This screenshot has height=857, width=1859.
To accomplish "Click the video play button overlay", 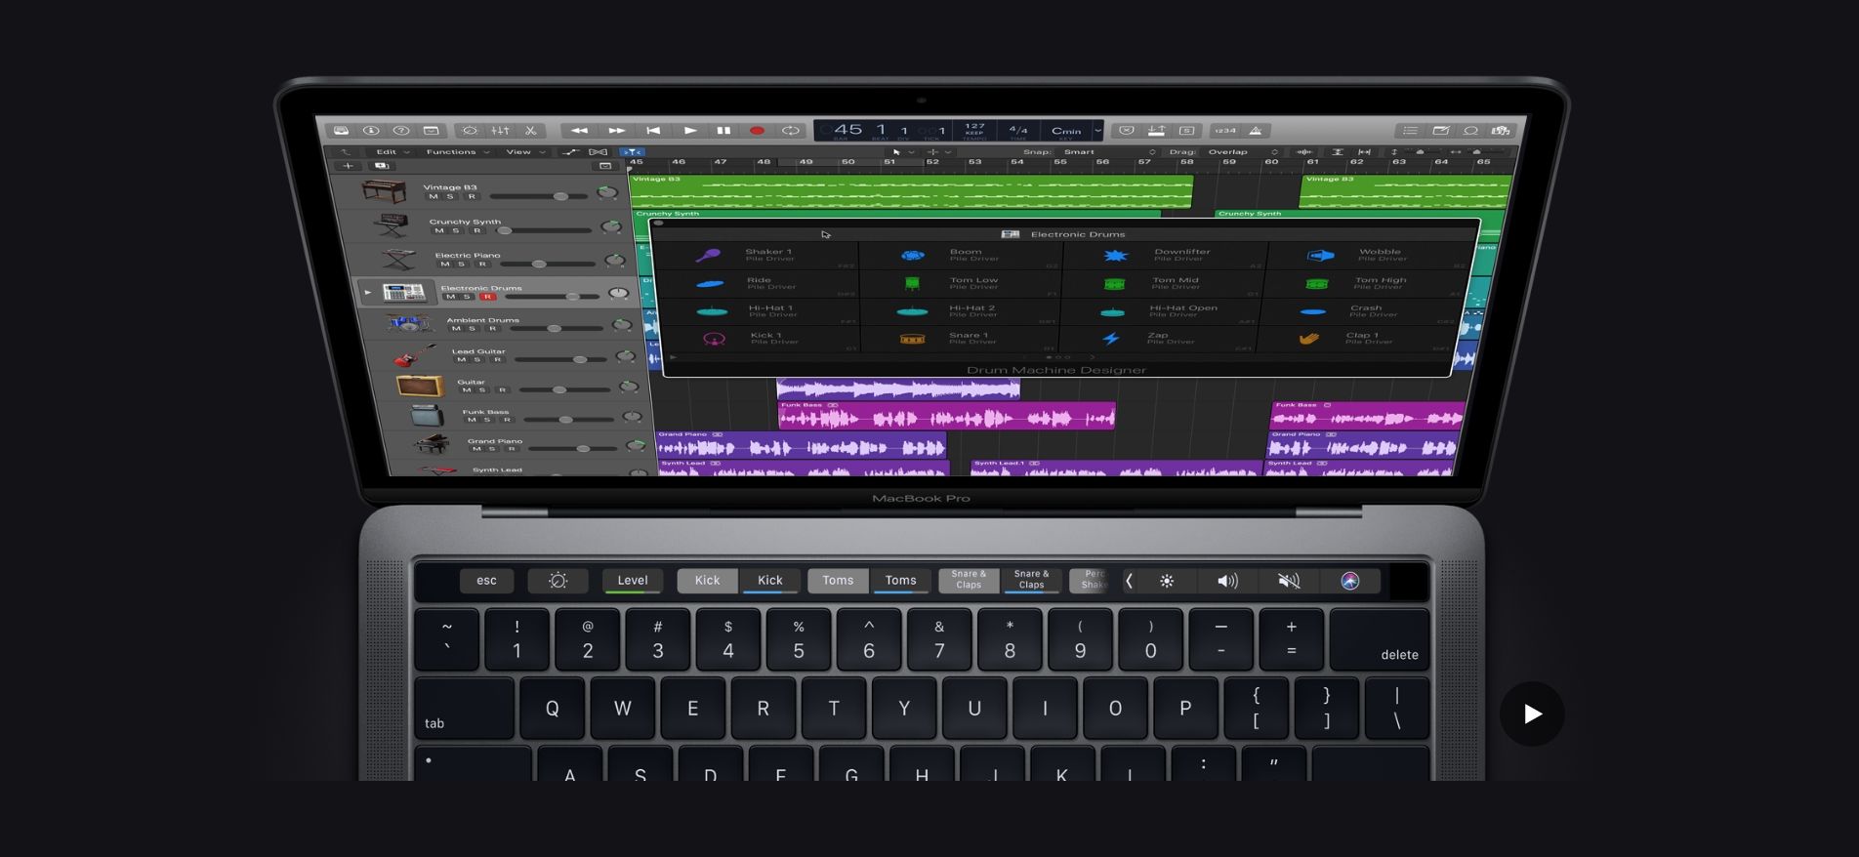I will click(1531, 714).
